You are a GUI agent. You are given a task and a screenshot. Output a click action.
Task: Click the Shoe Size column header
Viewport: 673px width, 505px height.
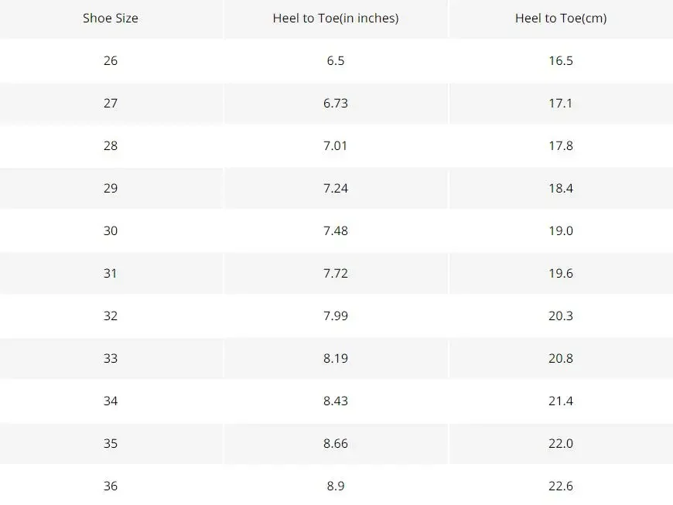(x=111, y=19)
